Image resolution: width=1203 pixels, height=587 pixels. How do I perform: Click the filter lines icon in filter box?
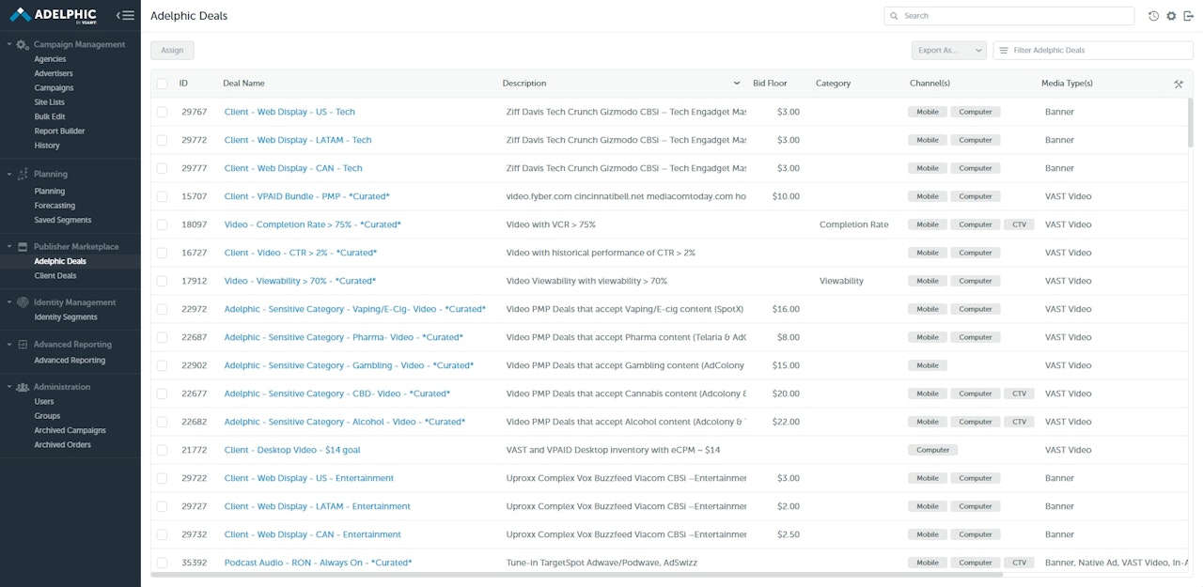coord(1004,50)
